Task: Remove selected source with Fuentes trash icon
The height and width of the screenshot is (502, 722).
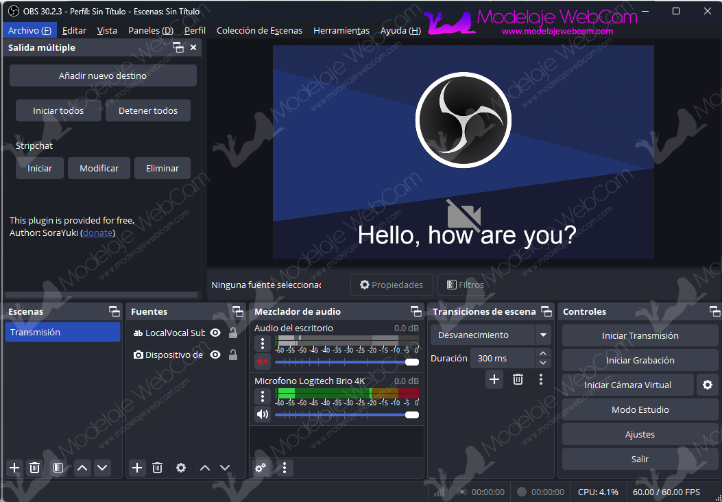Action: (x=157, y=468)
